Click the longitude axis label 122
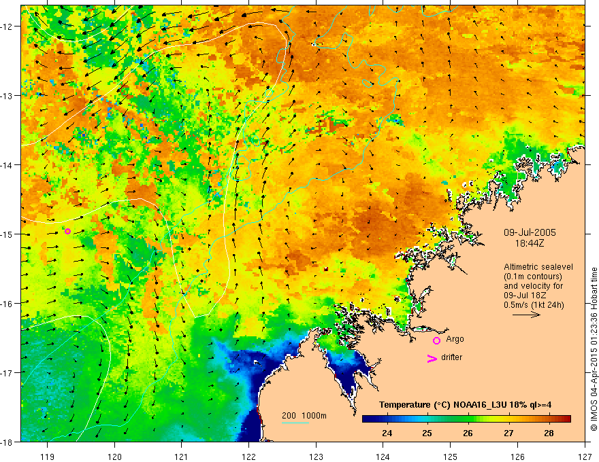Screen dimensions: 599x462 [248, 457]
